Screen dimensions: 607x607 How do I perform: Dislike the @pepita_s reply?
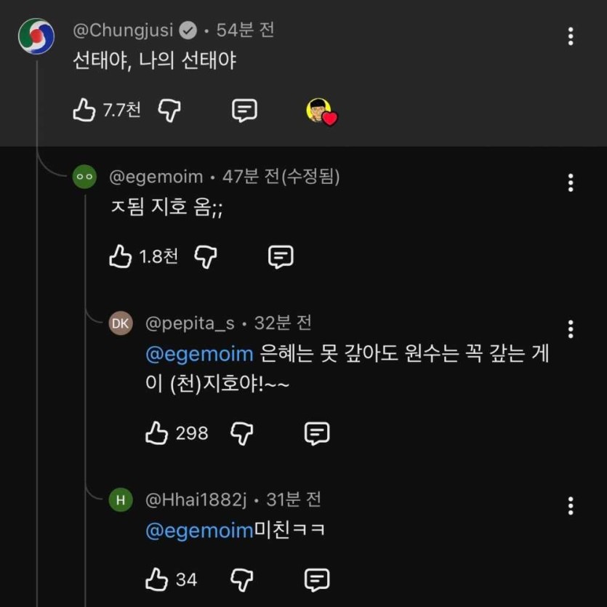pos(242,433)
